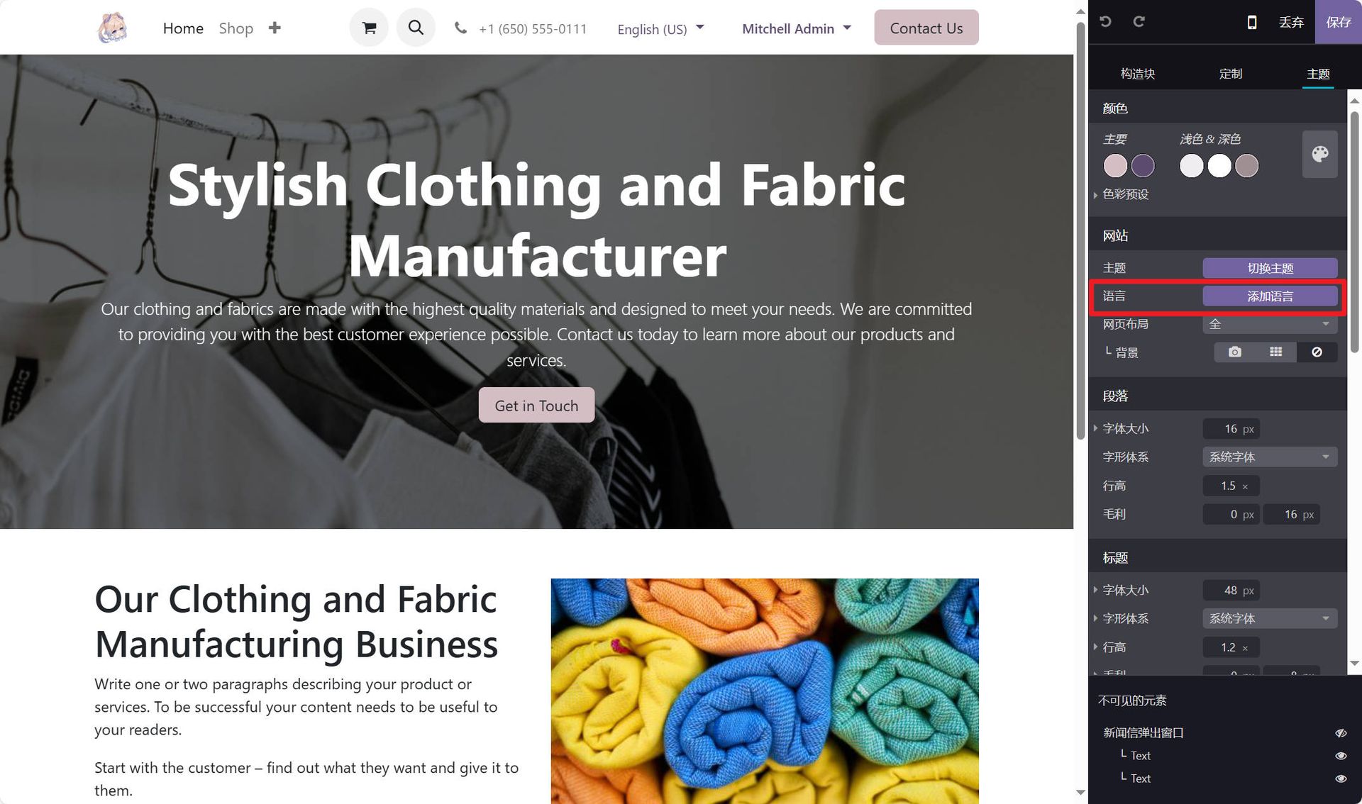
Task: Click the 保存 save button
Action: (1338, 22)
